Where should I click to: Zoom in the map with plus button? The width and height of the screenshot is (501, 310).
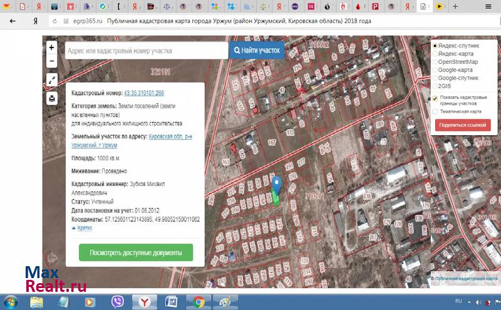[x=51, y=48]
